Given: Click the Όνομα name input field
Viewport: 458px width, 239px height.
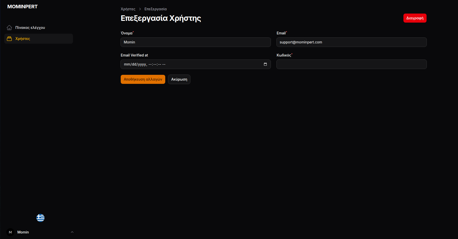Looking at the screenshot, I should (x=196, y=42).
